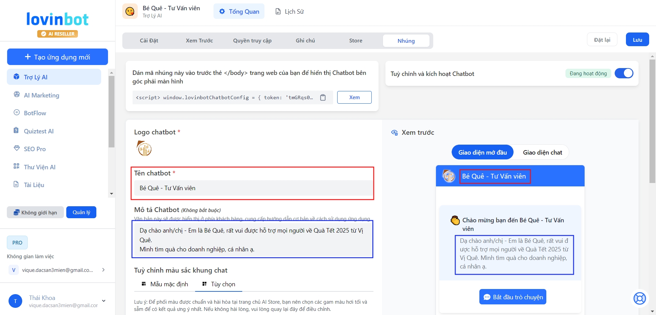
Task: Click Tạo ứng dụng mới button
Action: 57,57
